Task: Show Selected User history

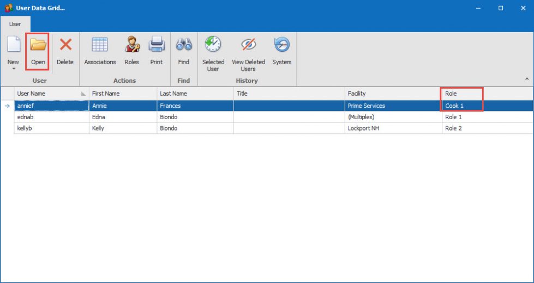Action: [x=213, y=46]
